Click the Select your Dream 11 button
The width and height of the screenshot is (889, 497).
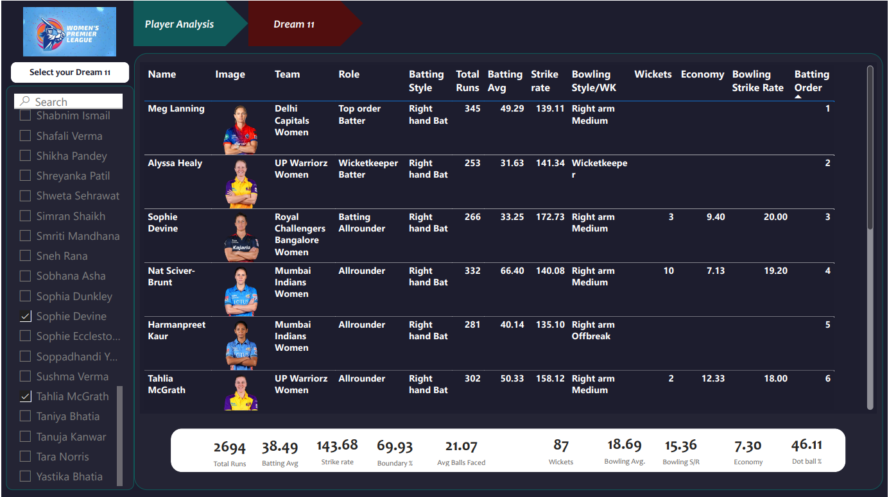(70, 72)
